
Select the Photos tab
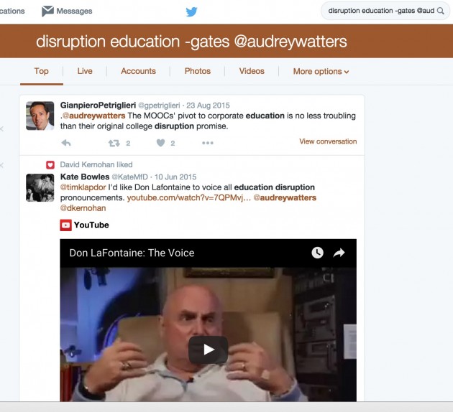(x=198, y=71)
